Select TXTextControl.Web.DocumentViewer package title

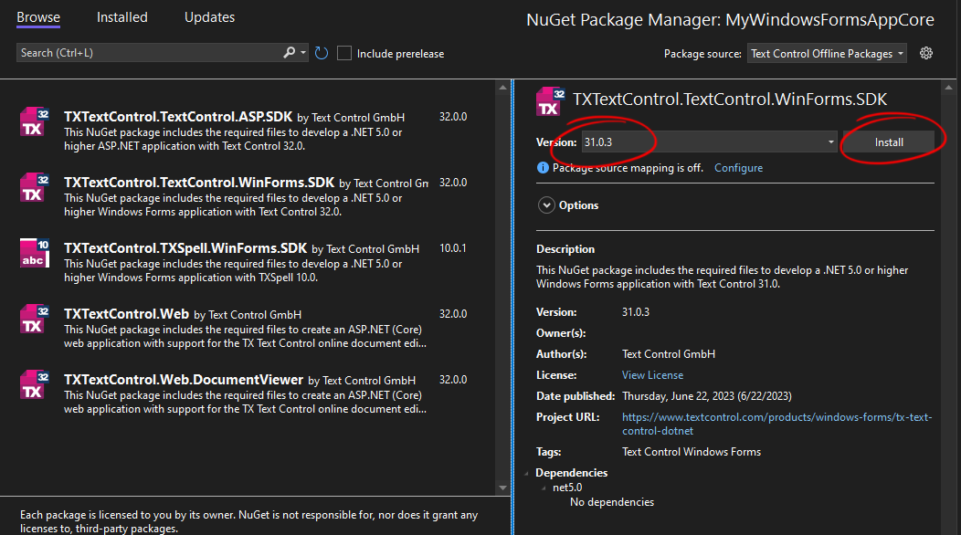point(184,380)
